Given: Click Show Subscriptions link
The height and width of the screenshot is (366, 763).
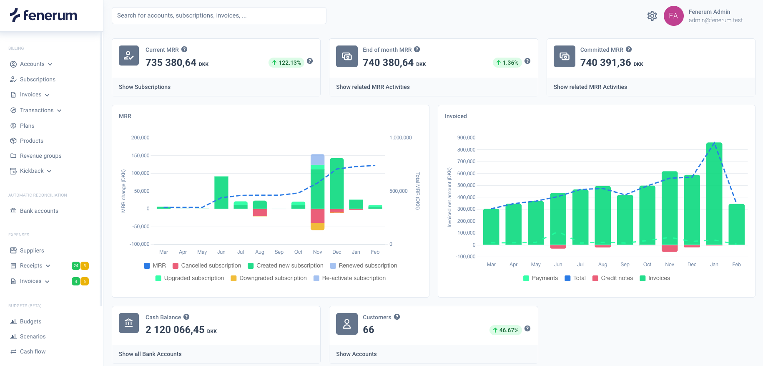Looking at the screenshot, I should pyautogui.click(x=145, y=87).
